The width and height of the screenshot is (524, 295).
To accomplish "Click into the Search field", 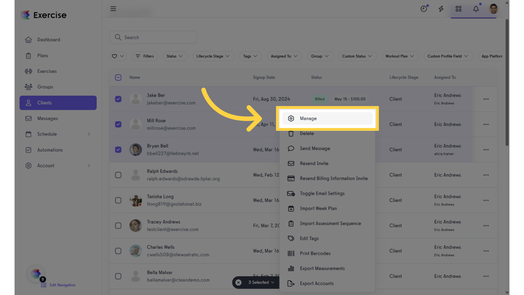I will [153, 37].
